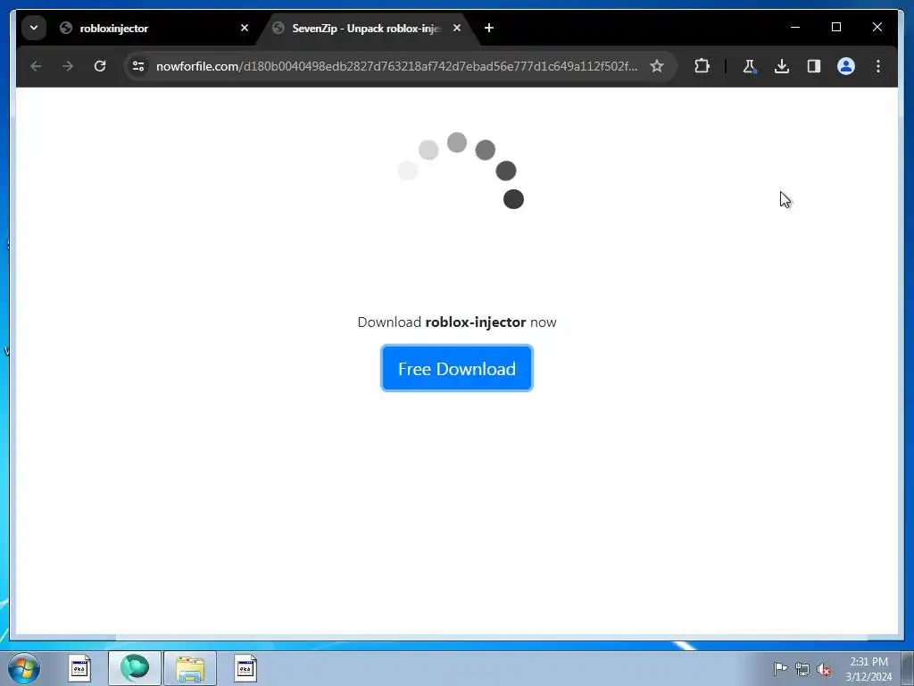This screenshot has height=686, width=914.
Task: Open the clock showing 2:31 PM
Action: coord(868,669)
